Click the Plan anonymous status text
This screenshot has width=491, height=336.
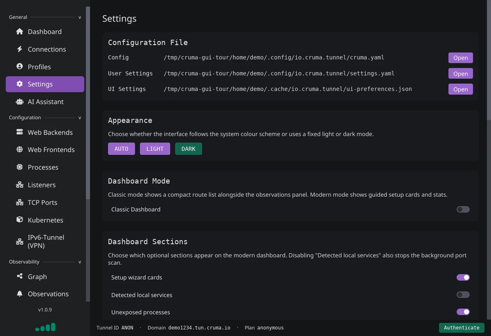pyautogui.click(x=264, y=328)
